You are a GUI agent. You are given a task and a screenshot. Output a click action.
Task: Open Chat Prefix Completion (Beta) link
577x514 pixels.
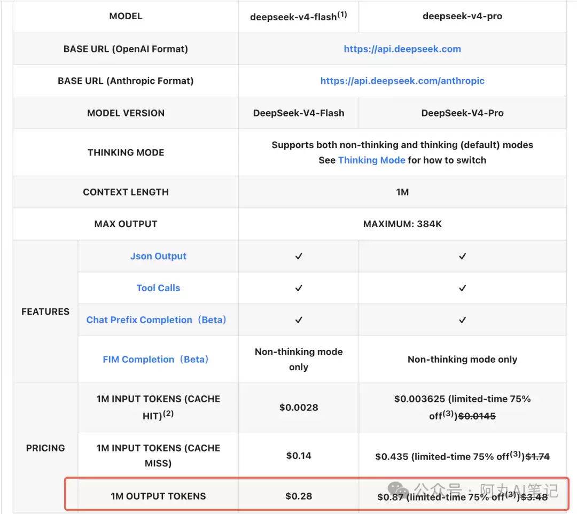[x=157, y=320]
